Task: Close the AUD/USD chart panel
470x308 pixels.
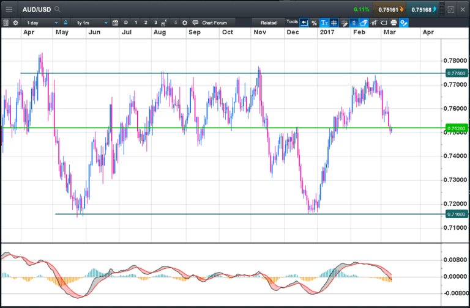Action: [x=463, y=10]
